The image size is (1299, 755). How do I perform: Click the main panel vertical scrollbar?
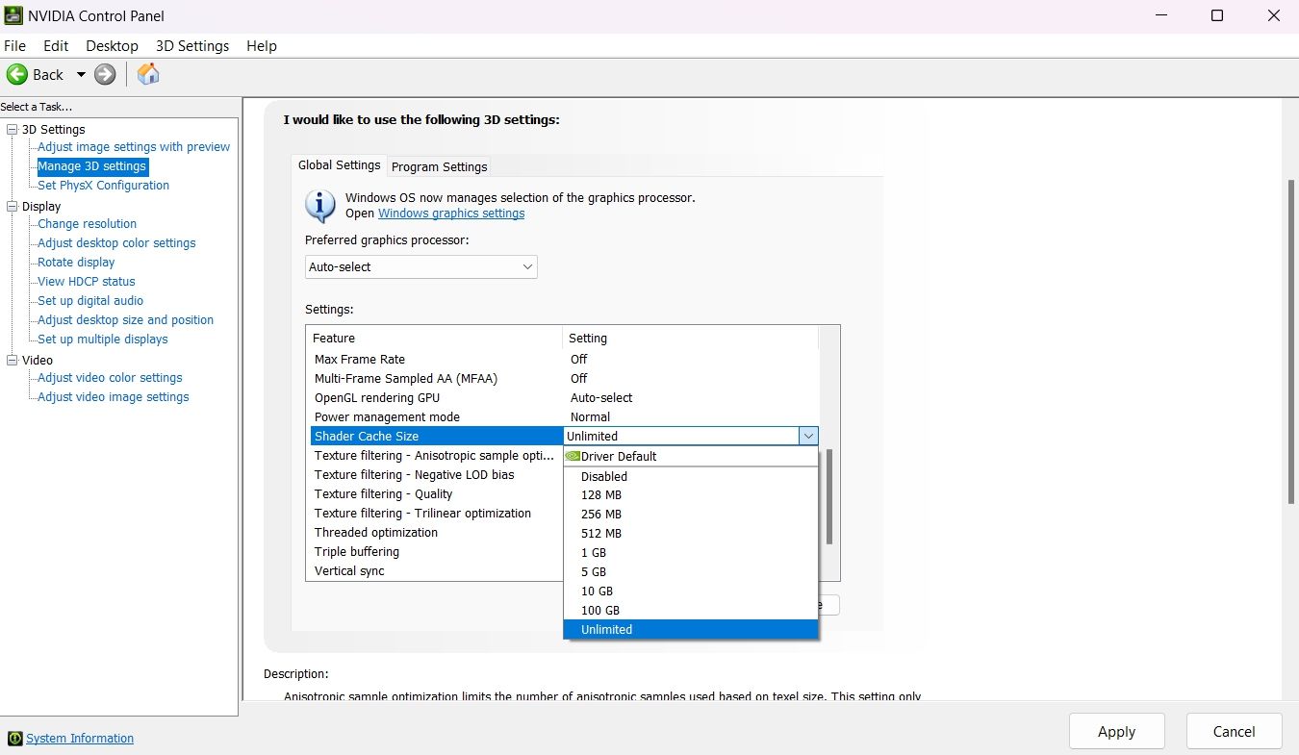point(1290,341)
